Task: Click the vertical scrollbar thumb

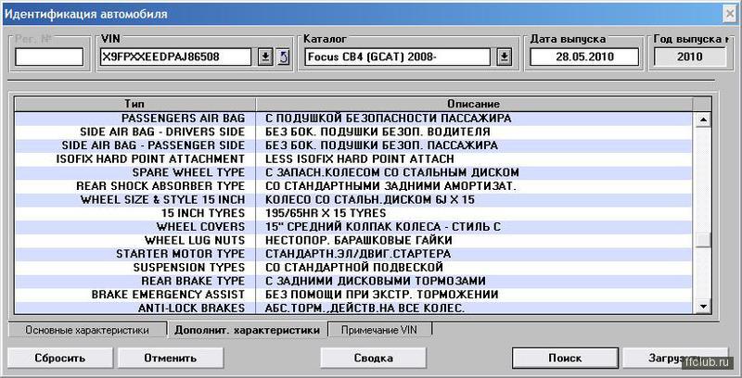Action: click(703, 240)
